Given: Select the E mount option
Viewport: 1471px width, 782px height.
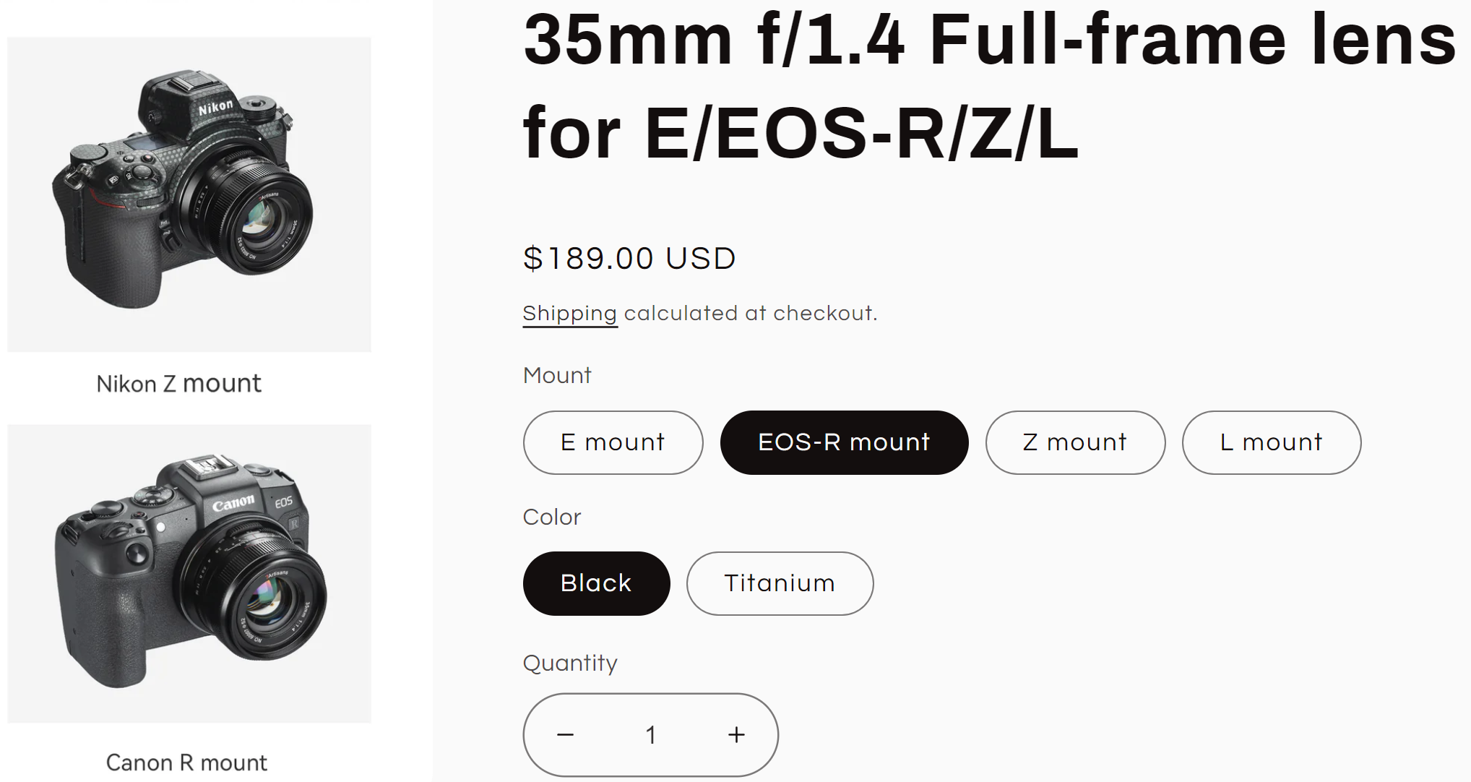Looking at the screenshot, I should pos(613,442).
